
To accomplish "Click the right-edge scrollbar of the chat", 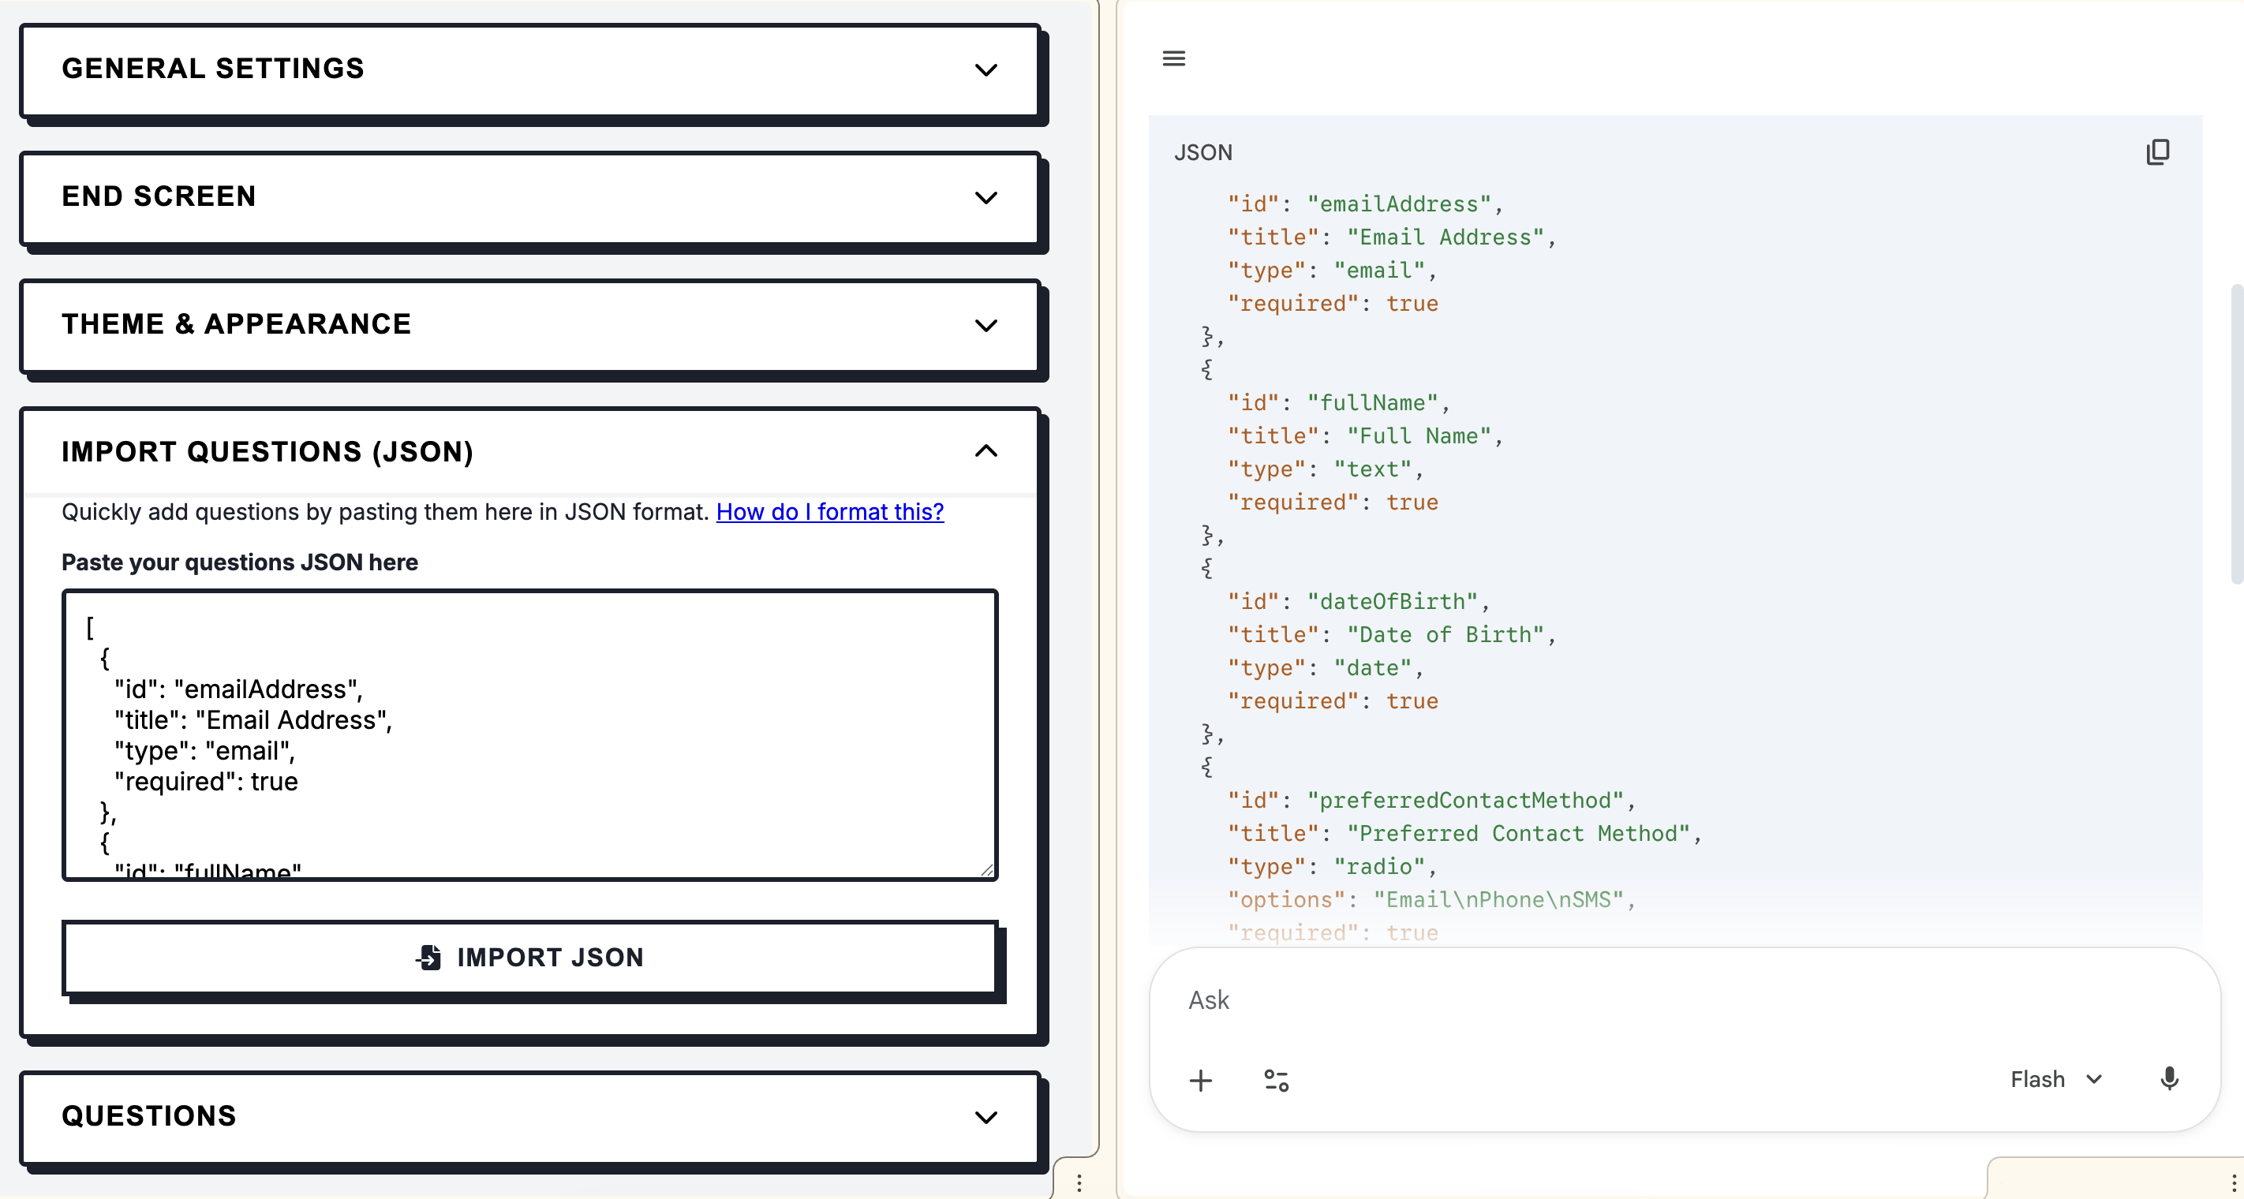I will tap(2235, 435).
